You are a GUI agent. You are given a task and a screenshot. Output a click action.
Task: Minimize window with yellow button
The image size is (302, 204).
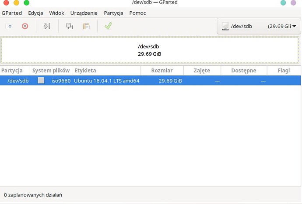pos(16,3)
